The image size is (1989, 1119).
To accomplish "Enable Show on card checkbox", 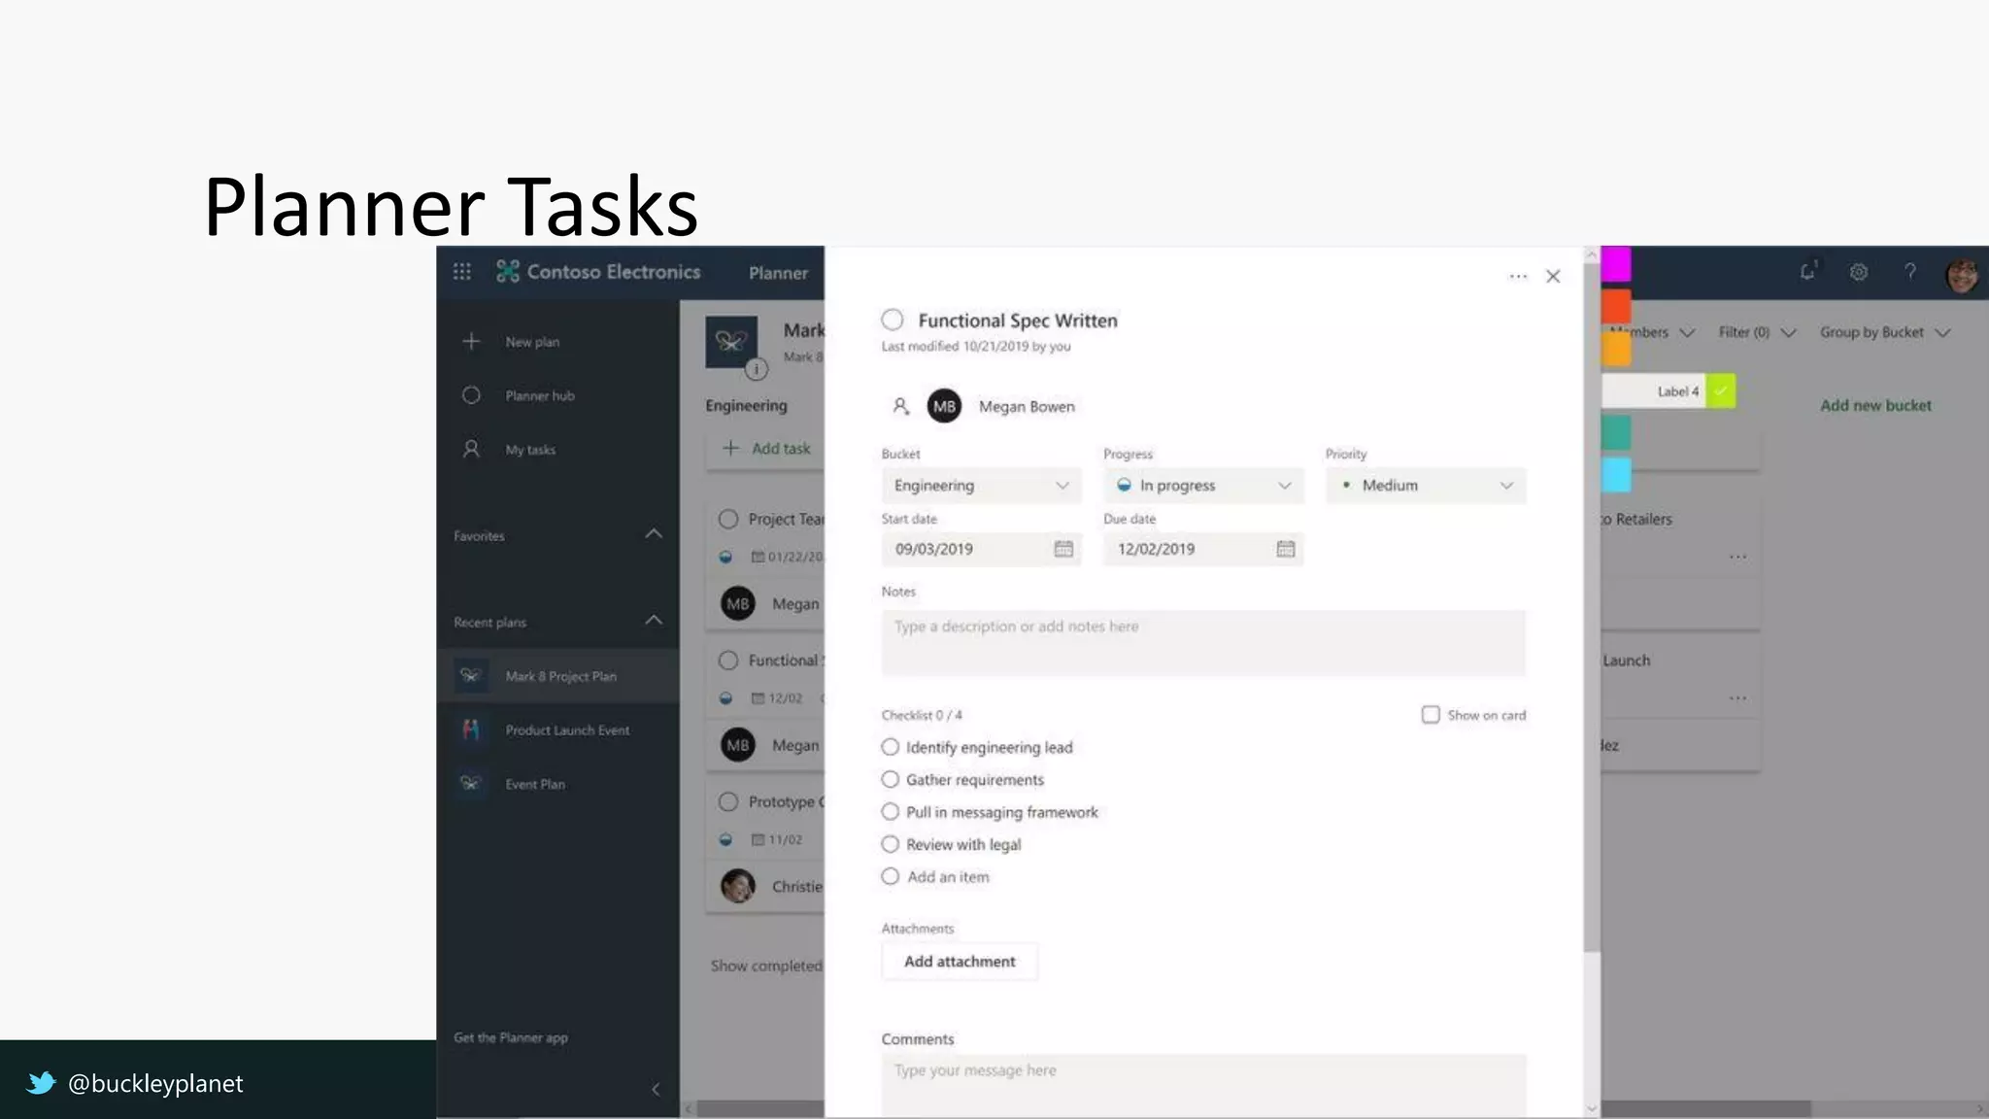I will [x=1431, y=715].
